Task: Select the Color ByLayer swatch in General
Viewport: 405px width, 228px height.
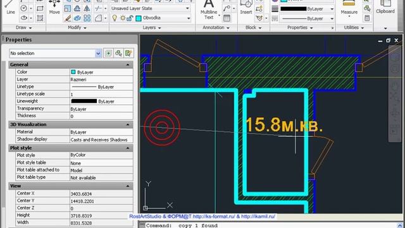Action: pyautogui.click(x=73, y=72)
